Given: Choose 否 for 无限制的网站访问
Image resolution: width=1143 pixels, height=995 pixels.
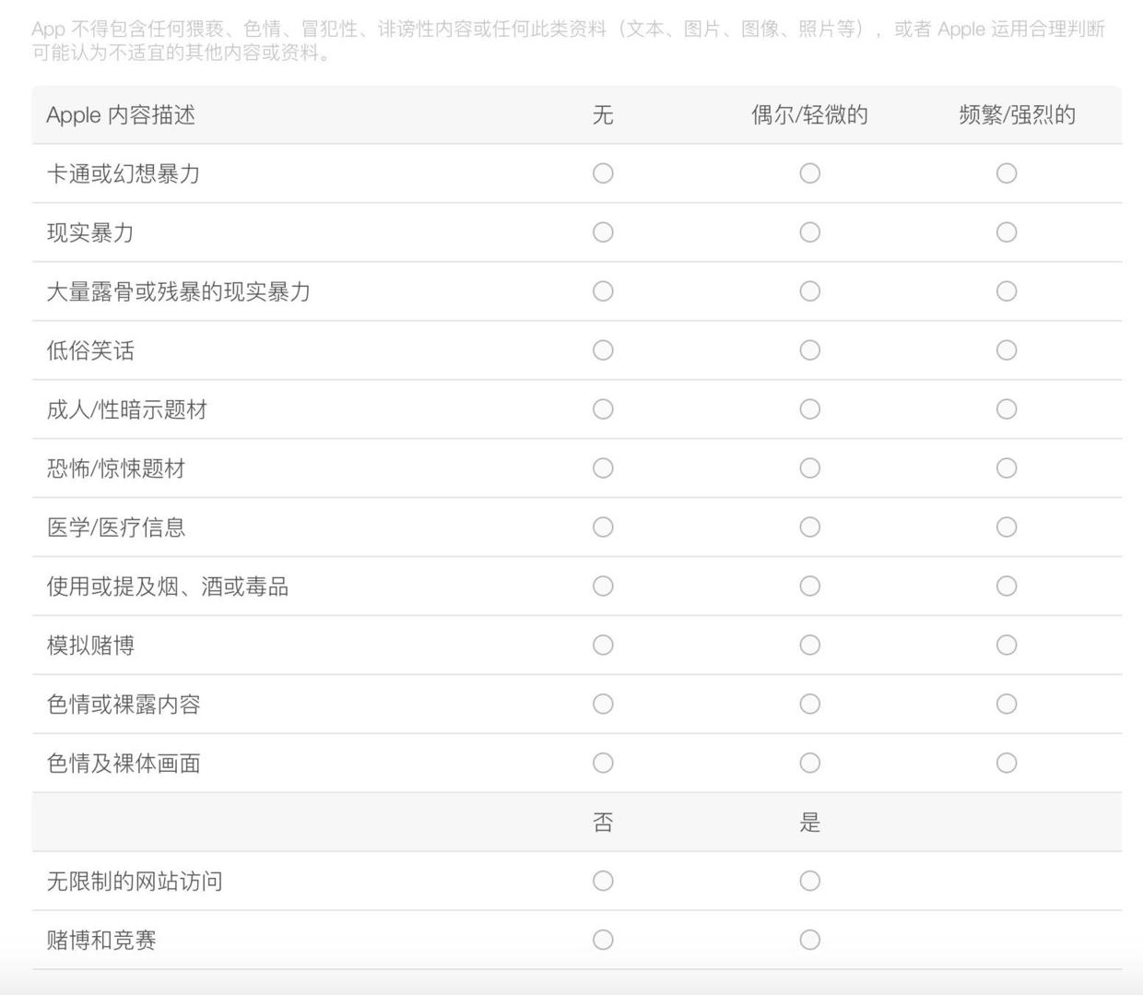Looking at the screenshot, I should pos(603,881).
